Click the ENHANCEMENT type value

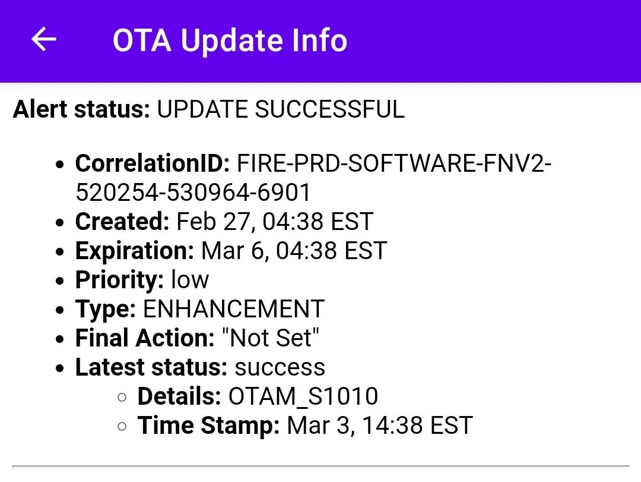tap(234, 309)
